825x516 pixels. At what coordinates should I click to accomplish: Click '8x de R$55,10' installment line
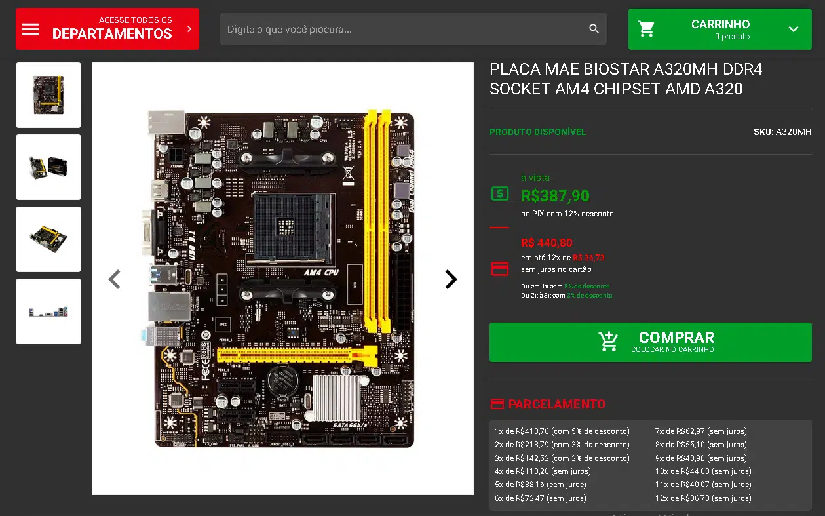tap(701, 445)
